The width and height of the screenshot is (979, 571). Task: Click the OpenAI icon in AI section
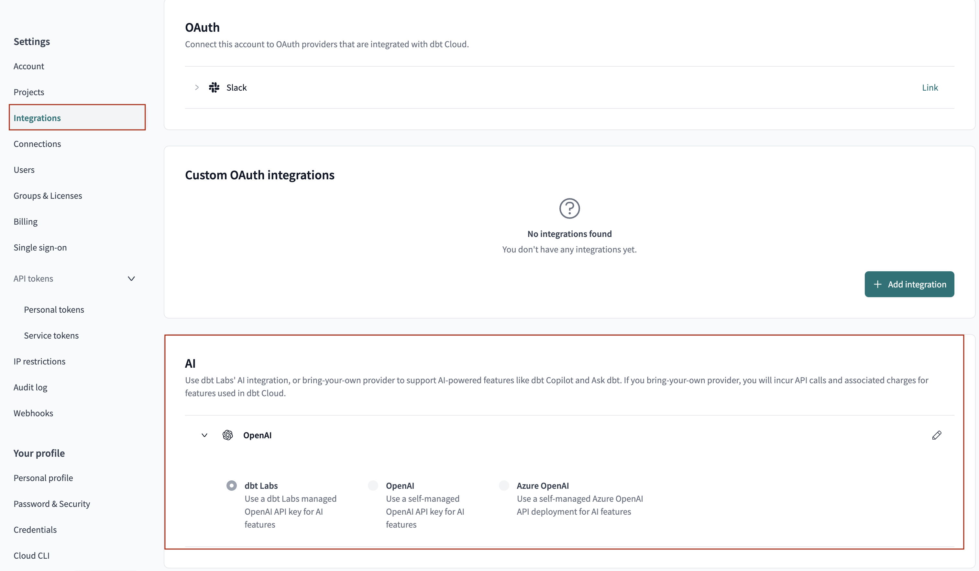[227, 435]
